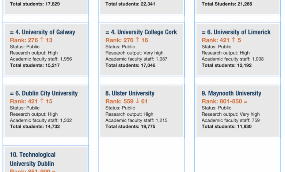Click the University of Galway heading
The width and height of the screenshot is (285, 172).
pos(42,32)
